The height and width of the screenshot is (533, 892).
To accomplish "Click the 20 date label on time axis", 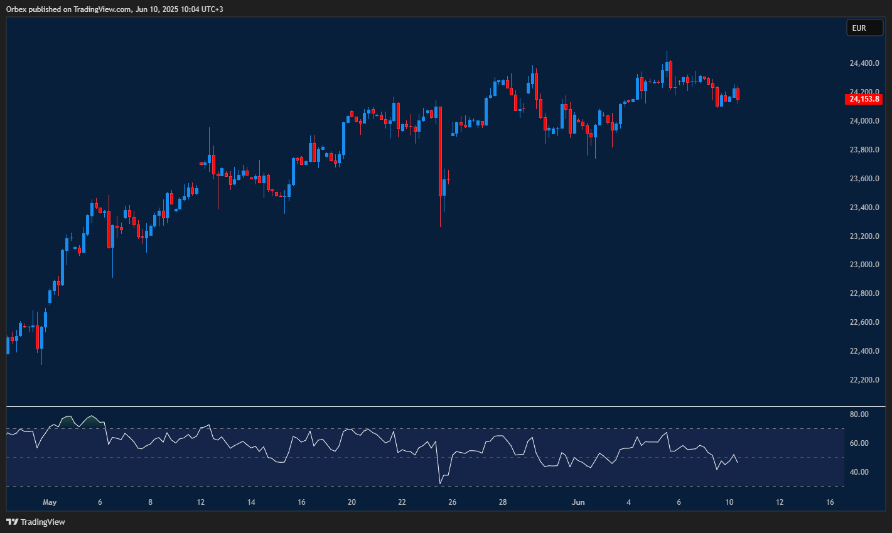I will point(352,502).
